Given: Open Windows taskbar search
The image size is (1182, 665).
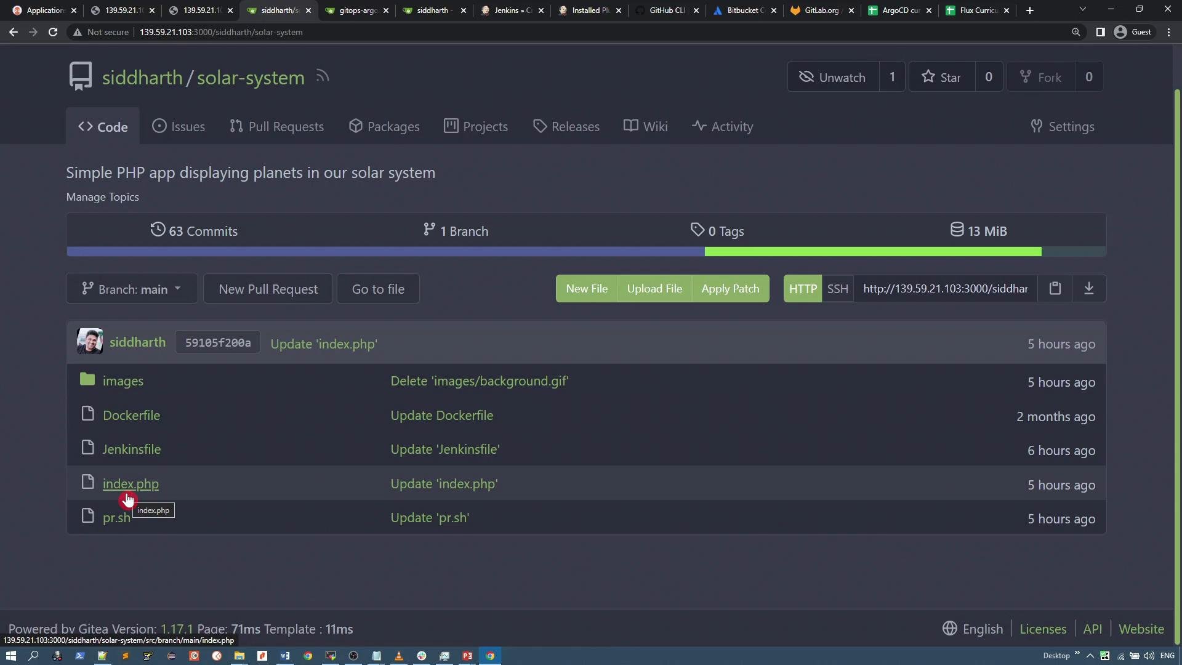Looking at the screenshot, I should point(34,656).
